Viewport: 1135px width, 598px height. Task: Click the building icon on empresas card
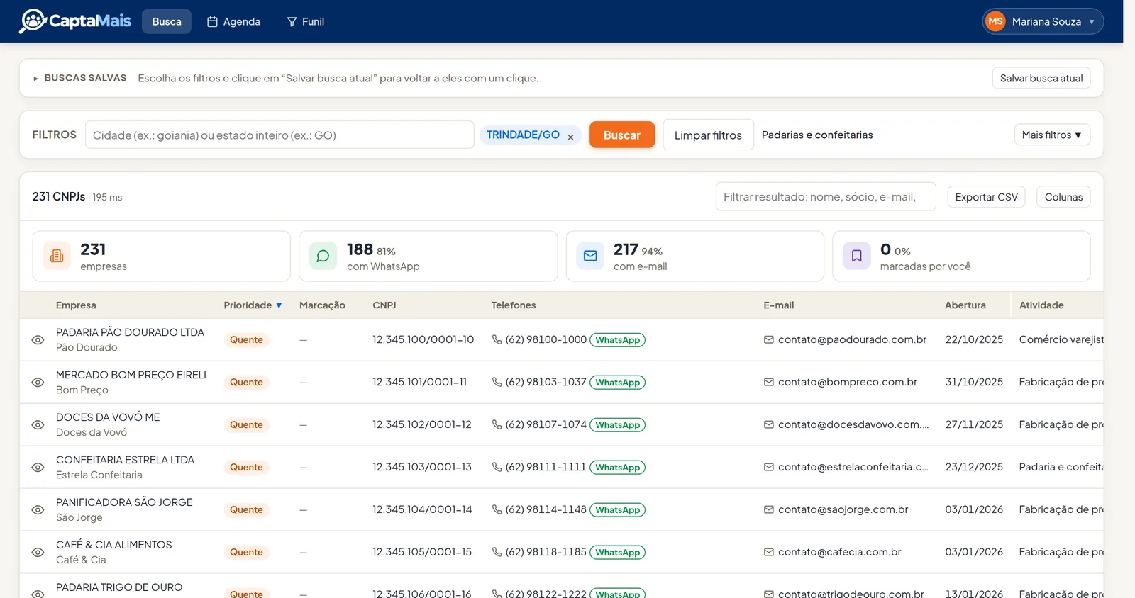pyautogui.click(x=57, y=256)
